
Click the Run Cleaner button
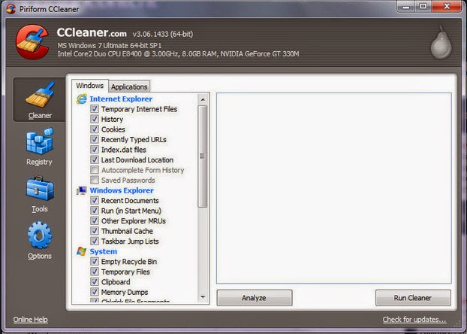pos(413,298)
